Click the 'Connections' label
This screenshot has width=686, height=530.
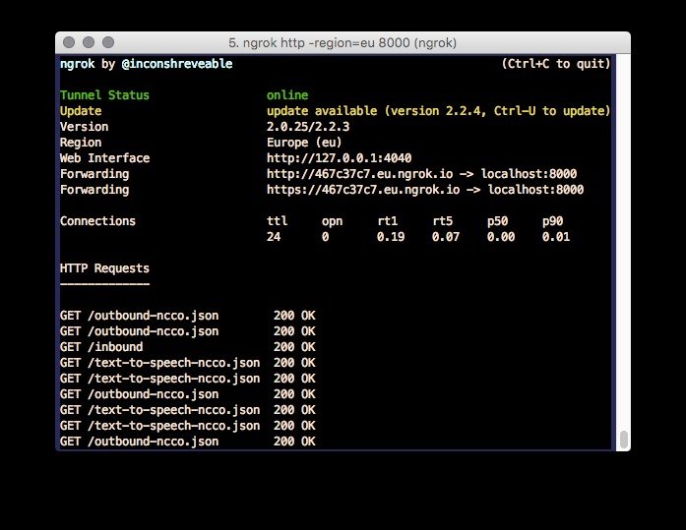[97, 221]
